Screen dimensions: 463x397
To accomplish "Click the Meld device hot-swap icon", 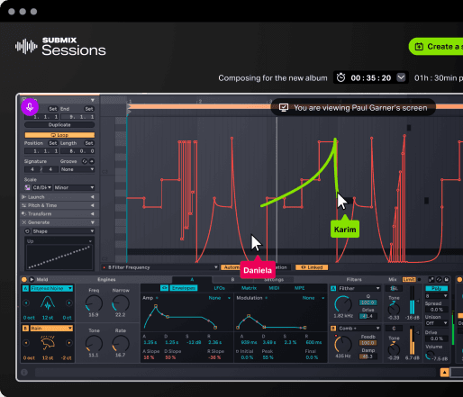I will tap(439, 279).
